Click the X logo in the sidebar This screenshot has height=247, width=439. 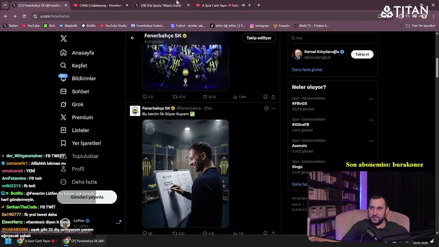tap(63, 38)
